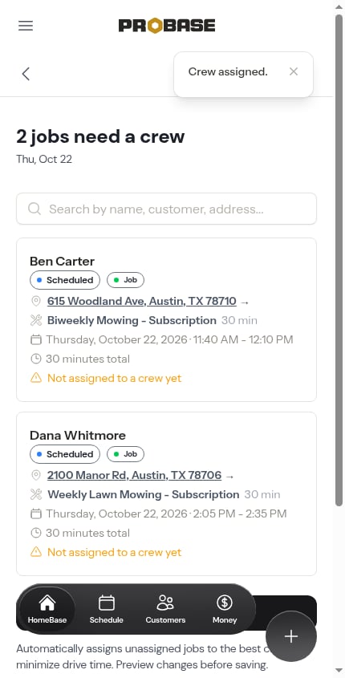Image resolution: width=345 pixels, height=678 pixels.
Task: Tap the plus floating action button
Action: pos(291,636)
